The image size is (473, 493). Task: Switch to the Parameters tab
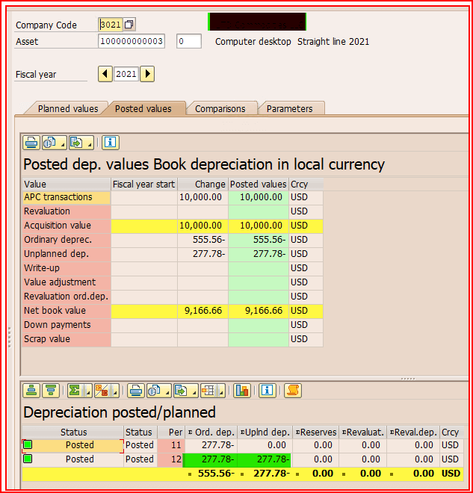pos(290,109)
